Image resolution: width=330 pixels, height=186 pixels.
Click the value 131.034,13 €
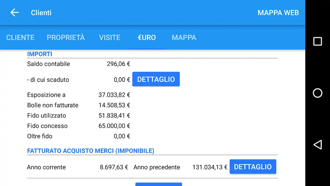click(210, 167)
